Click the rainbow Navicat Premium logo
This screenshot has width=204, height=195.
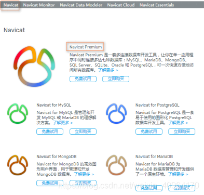click(34, 66)
